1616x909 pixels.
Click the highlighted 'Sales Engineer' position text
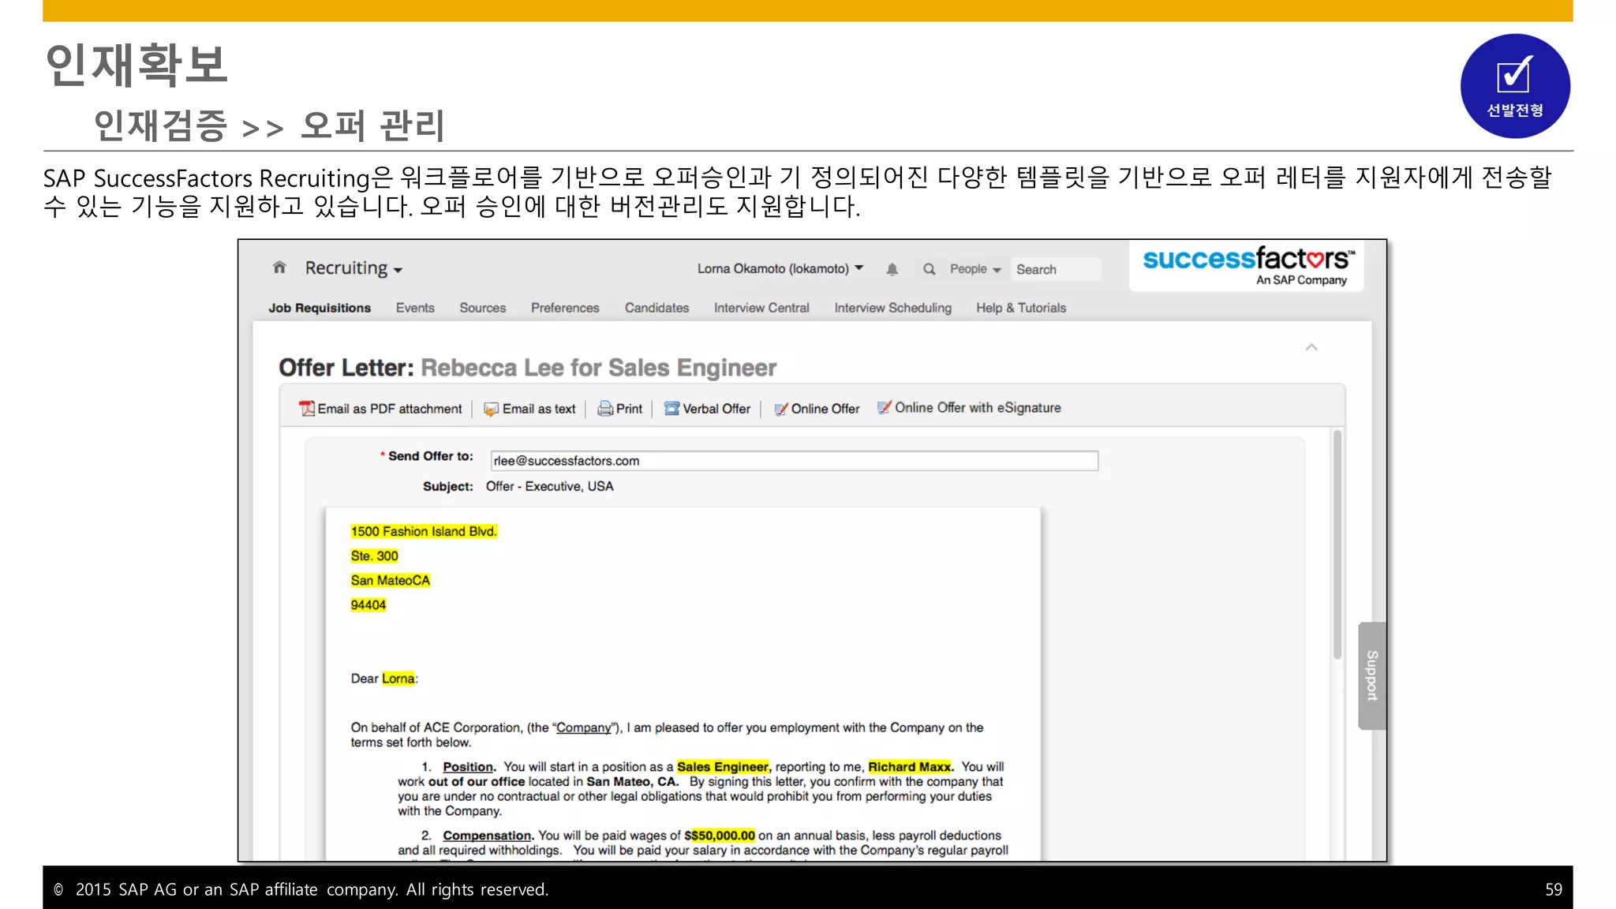point(723,767)
